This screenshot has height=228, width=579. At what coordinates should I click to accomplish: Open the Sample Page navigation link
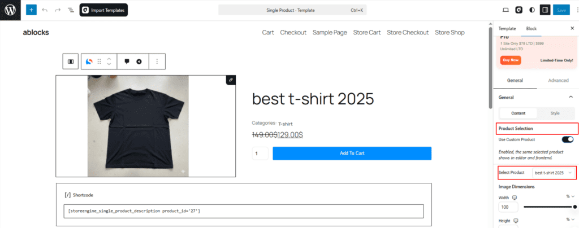[x=330, y=32]
